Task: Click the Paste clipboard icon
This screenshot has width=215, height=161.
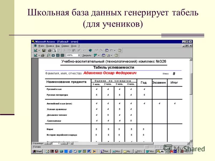Action: [74, 50]
